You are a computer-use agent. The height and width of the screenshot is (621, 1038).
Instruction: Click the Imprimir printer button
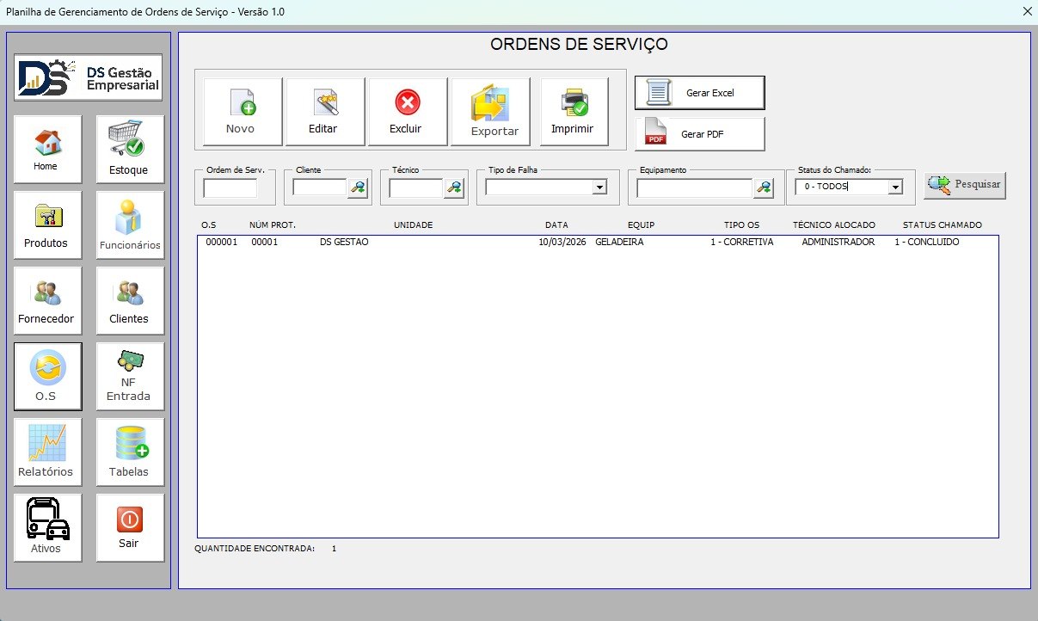point(573,112)
